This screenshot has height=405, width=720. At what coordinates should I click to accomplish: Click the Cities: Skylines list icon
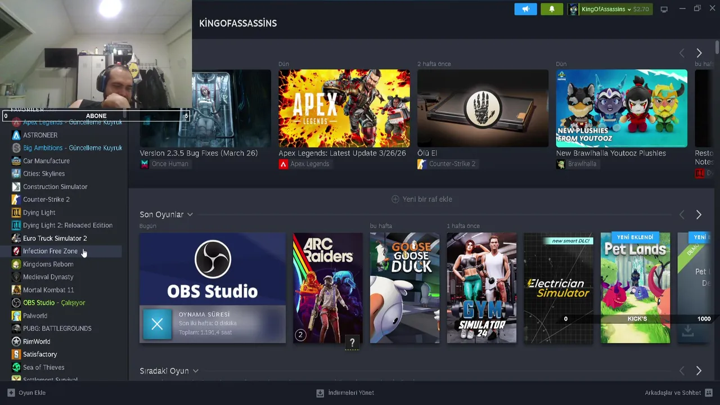point(16,174)
